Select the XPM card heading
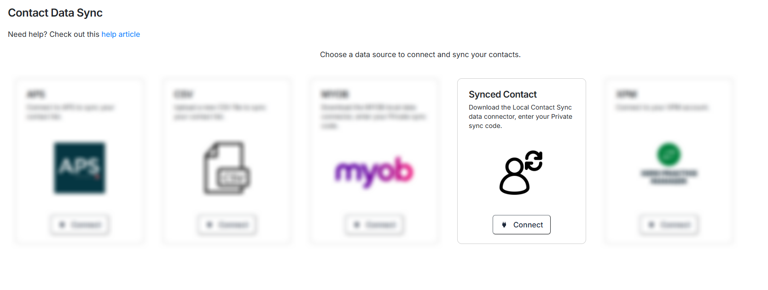 pos(627,94)
